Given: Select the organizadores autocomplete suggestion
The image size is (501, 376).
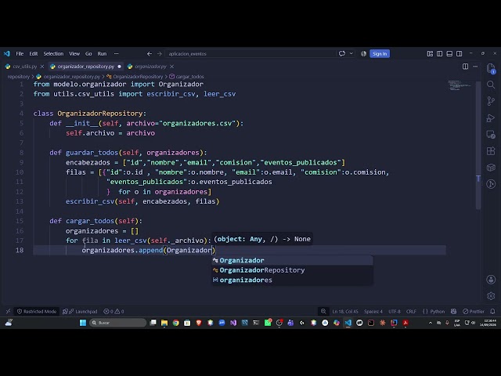Looking at the screenshot, I should 292,280.
